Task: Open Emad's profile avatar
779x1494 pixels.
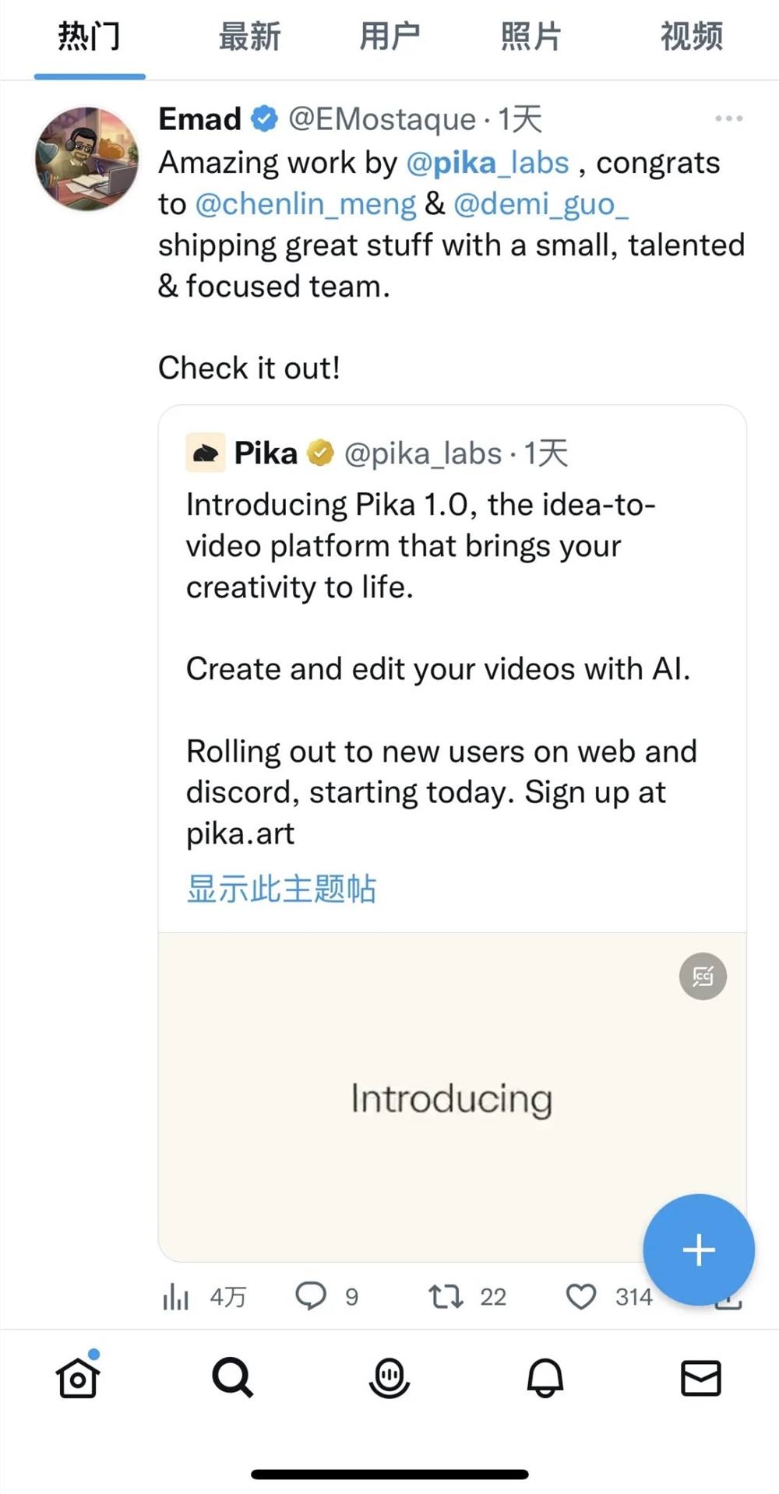Action: [87, 159]
